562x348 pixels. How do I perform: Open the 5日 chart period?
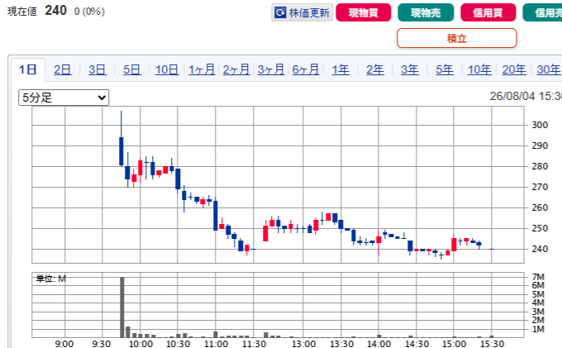click(x=132, y=69)
